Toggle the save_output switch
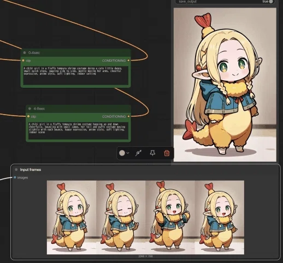Screen dimensions: 283x263 [270, 2]
